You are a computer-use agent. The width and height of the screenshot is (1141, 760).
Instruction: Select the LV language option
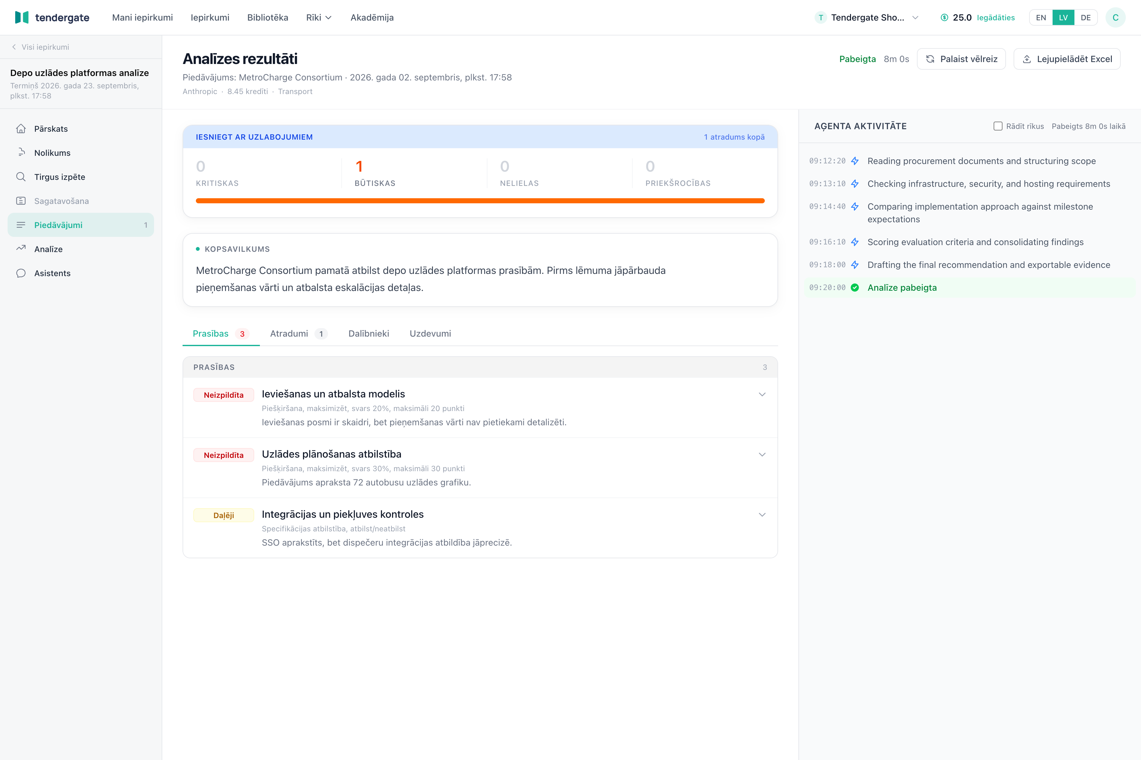coord(1063,17)
